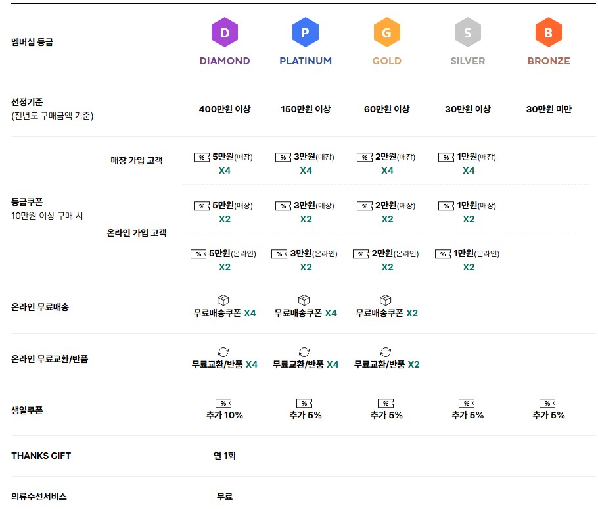The image size is (598, 509).
Task: Click Silver birthday coupon ticket icon
Action: [467, 403]
